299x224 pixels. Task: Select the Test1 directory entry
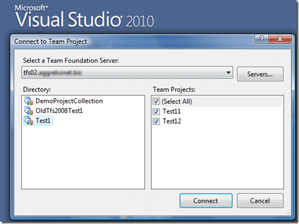[38, 121]
